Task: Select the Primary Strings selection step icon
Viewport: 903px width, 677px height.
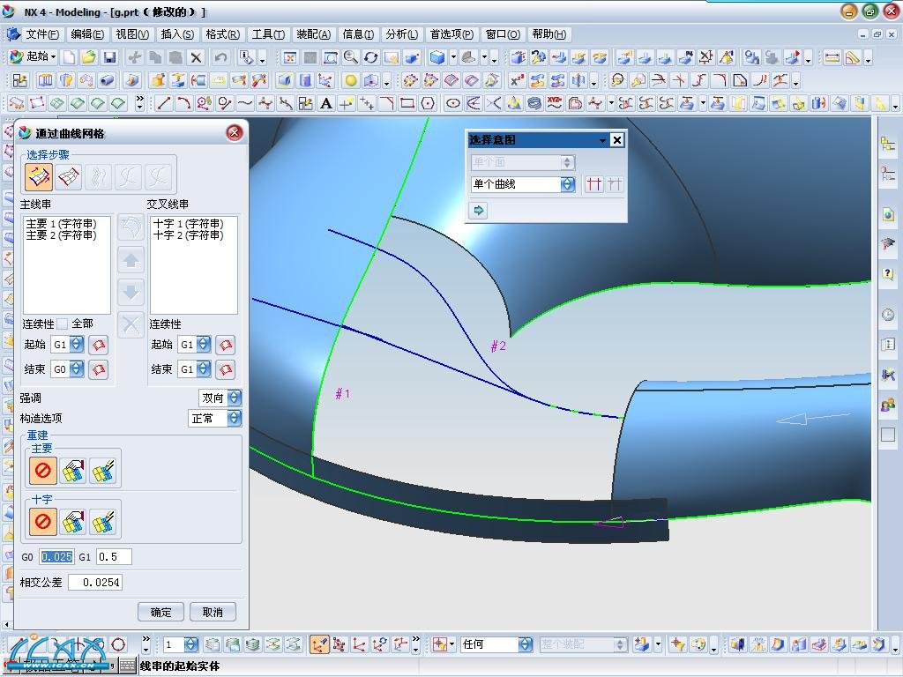Action: click(x=40, y=177)
